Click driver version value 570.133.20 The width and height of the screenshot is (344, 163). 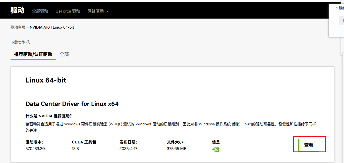click(x=35, y=148)
